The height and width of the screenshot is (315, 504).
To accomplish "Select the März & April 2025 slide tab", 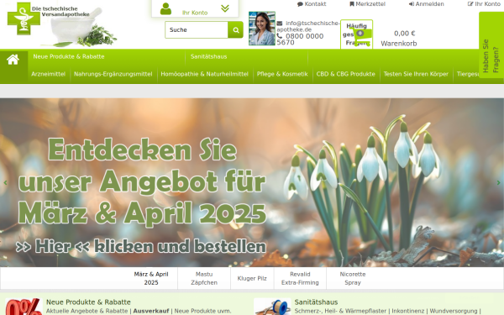I will coord(151,278).
